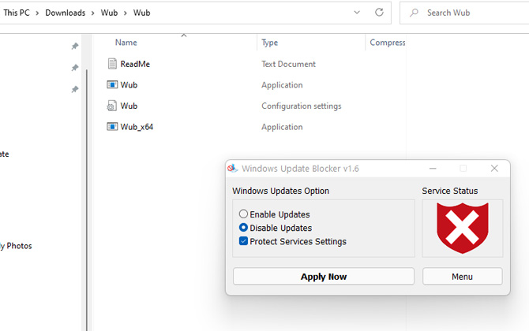Navigate to This PC in breadcrumb

click(17, 13)
